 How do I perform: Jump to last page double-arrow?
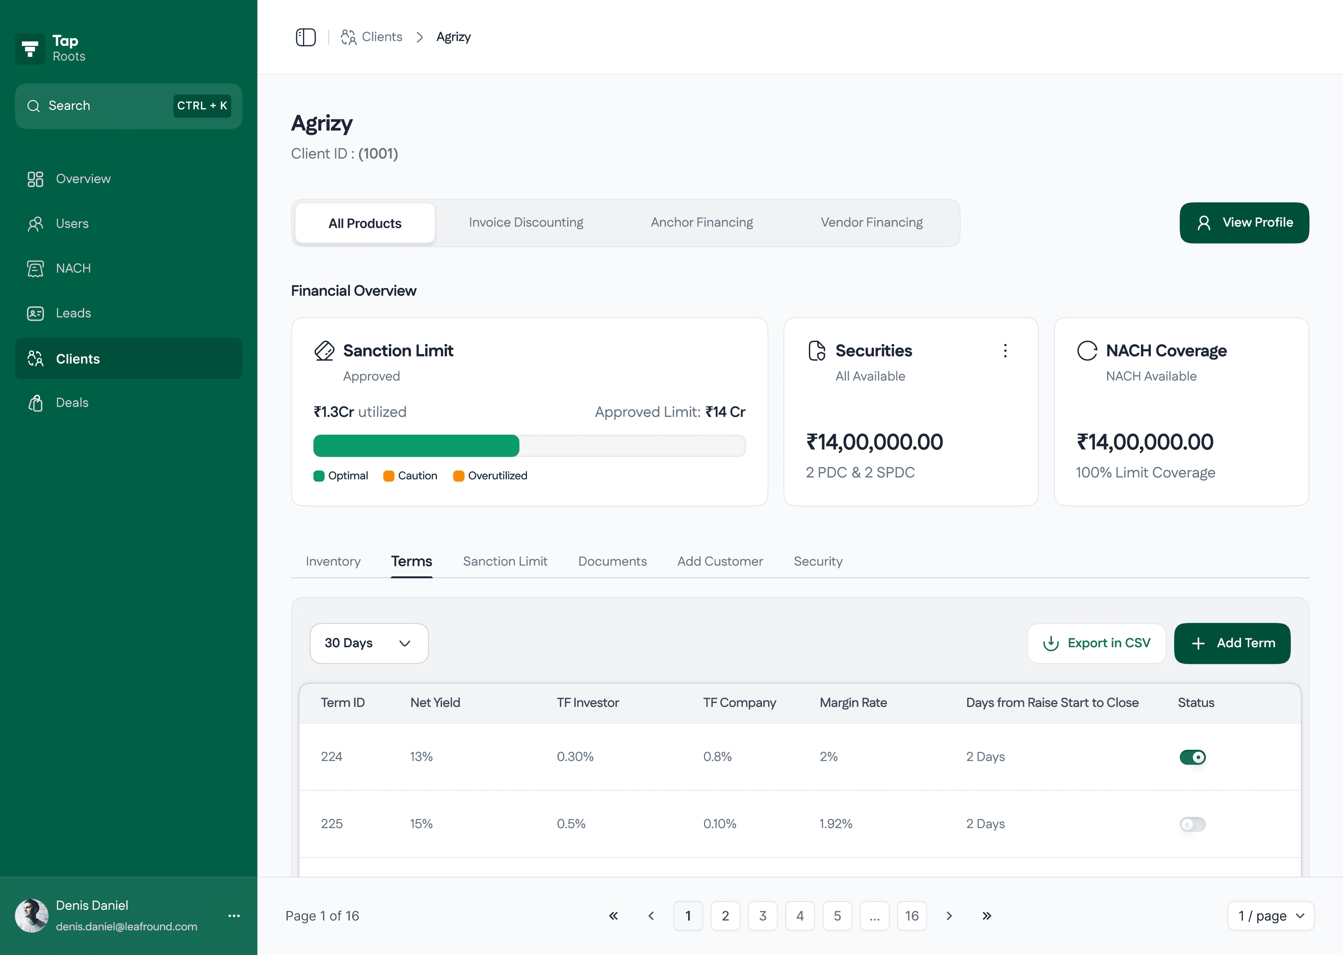pyautogui.click(x=987, y=916)
